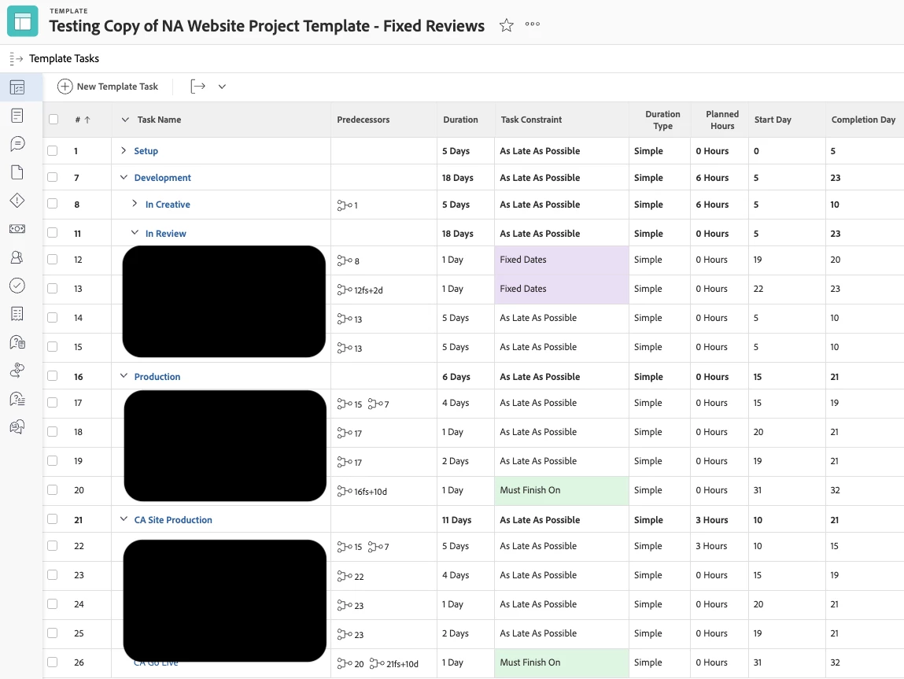
Task: Click the sort arrow next to # column
Action: (x=87, y=120)
